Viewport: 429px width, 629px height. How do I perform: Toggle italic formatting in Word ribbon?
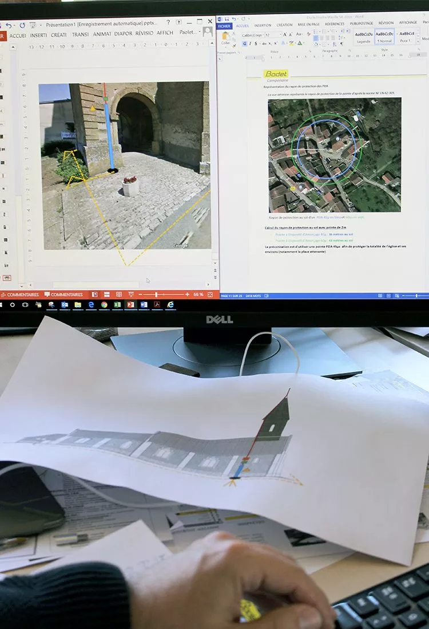(249, 44)
